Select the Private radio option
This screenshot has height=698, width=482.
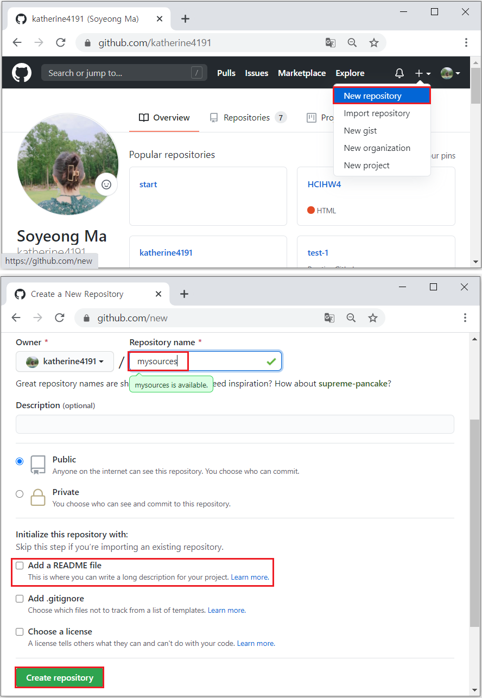(x=20, y=494)
